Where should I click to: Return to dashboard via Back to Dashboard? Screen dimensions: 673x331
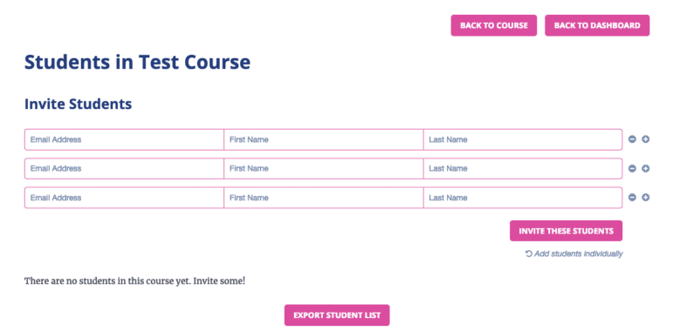[597, 25]
